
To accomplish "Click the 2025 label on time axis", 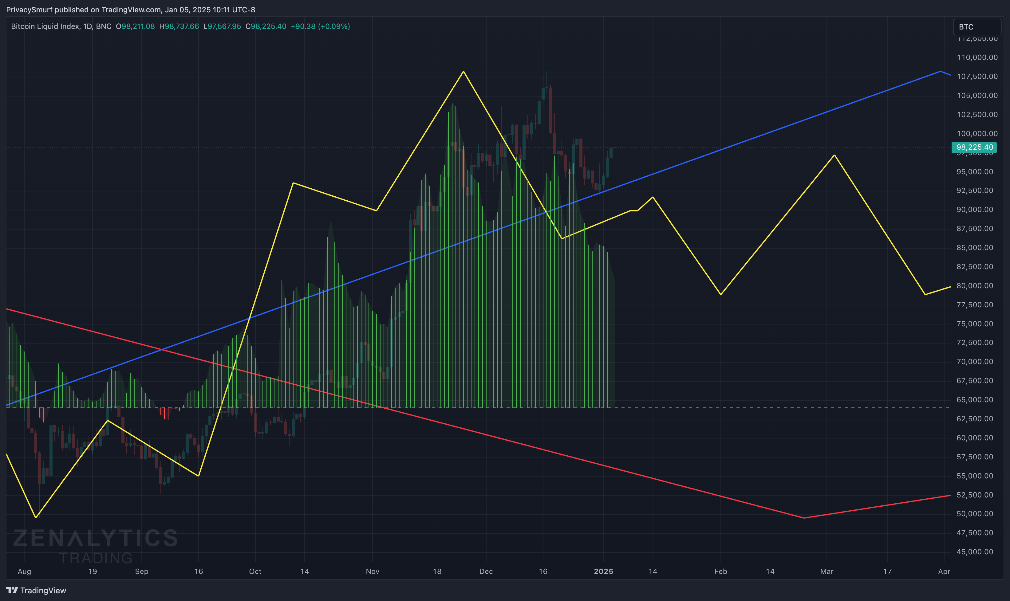I will 603,572.
